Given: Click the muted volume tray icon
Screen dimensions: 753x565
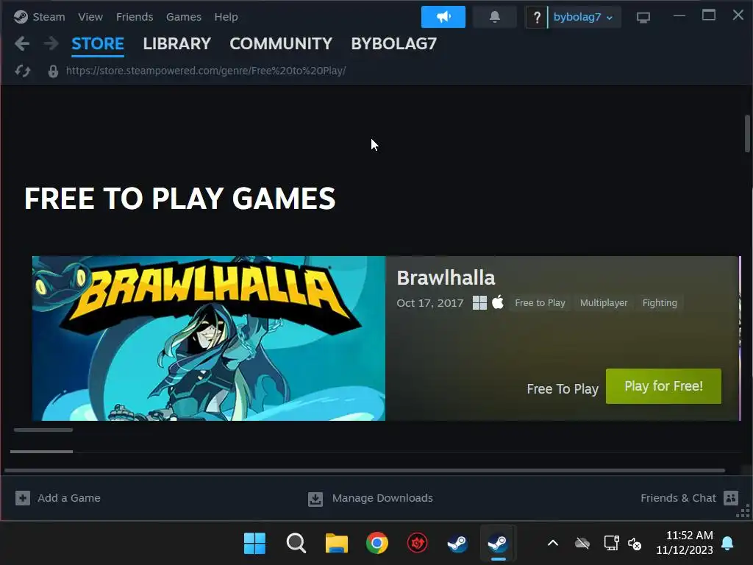Looking at the screenshot, I should coord(635,544).
